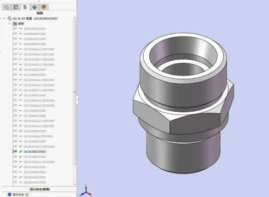Select configuration GE22LMEDOMD

pyautogui.click(x=35, y=167)
